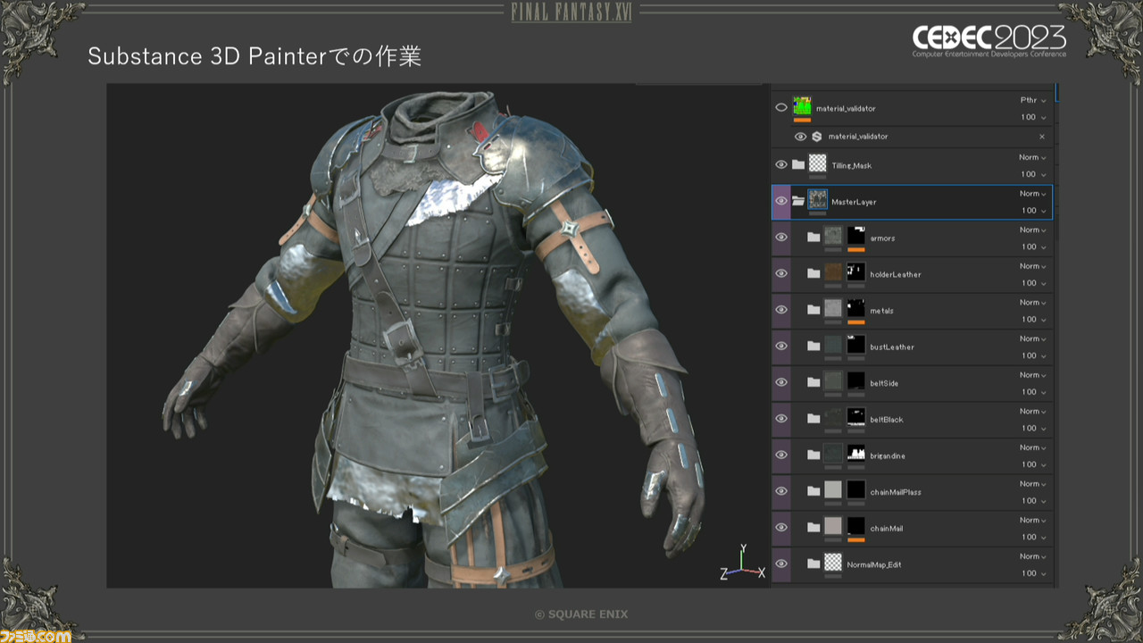The width and height of the screenshot is (1143, 643).
Task: Click the Substance filter icon beside material_validator
Action: pyautogui.click(x=816, y=137)
